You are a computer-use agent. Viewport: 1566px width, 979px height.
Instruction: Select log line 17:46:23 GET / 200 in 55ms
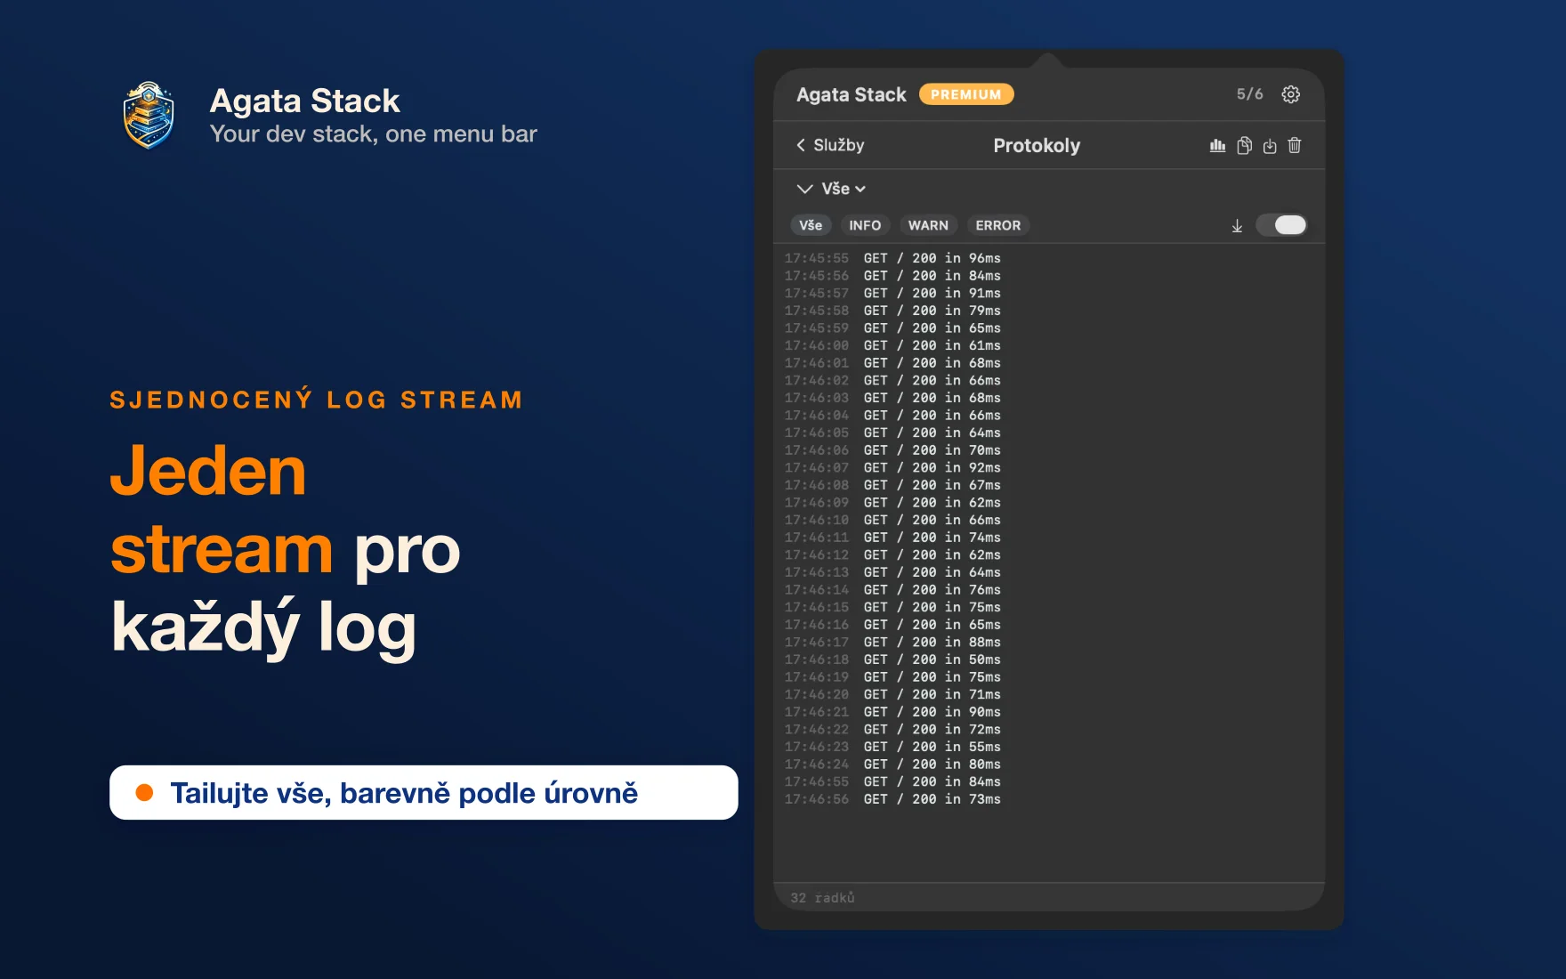click(x=892, y=747)
